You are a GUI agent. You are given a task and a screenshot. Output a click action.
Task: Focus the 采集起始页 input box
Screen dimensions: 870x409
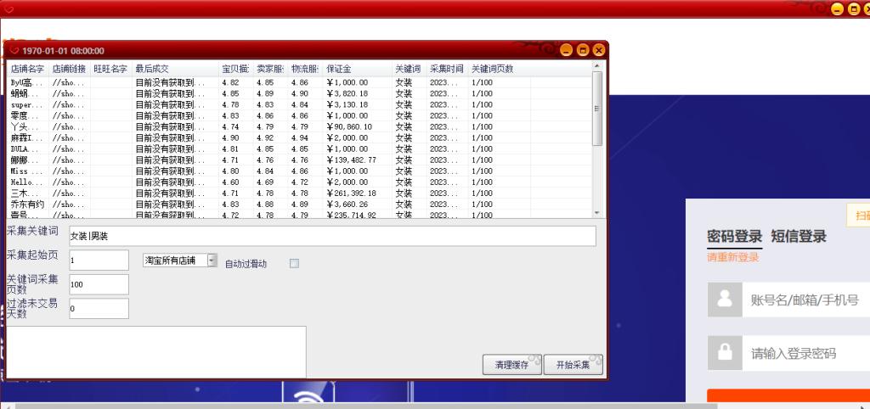pos(99,261)
